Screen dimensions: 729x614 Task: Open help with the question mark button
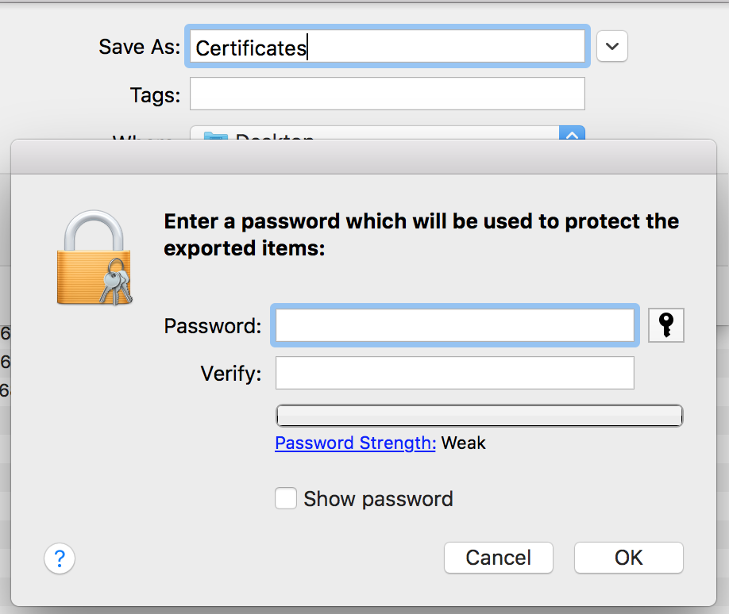[x=60, y=558]
